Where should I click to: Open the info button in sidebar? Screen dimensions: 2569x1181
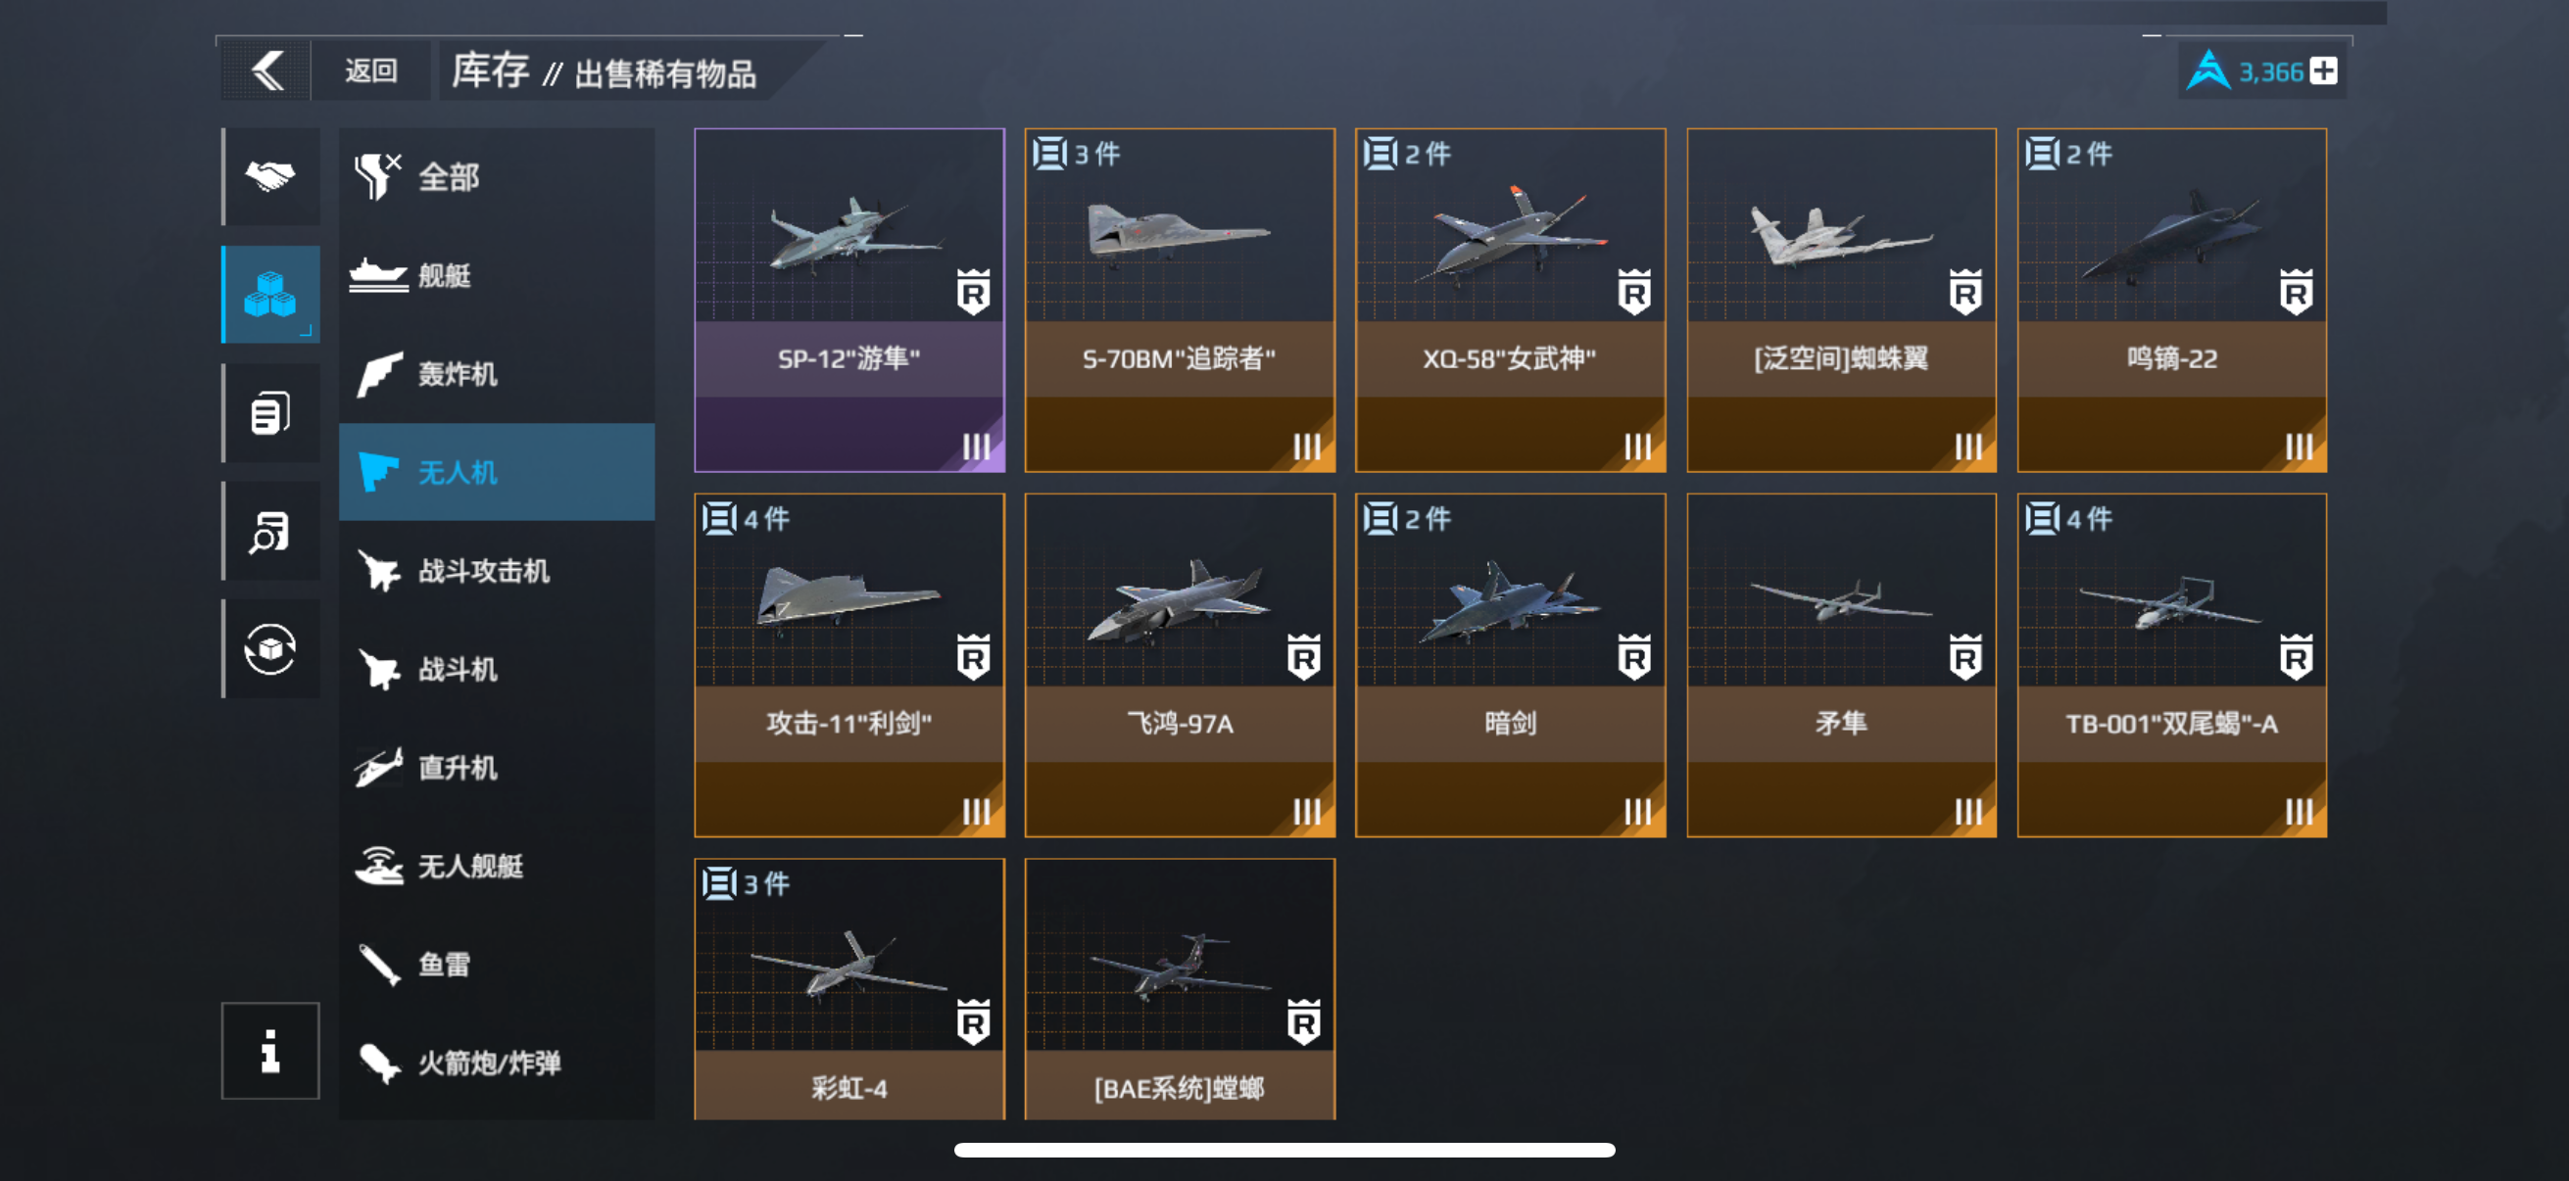click(x=270, y=1051)
